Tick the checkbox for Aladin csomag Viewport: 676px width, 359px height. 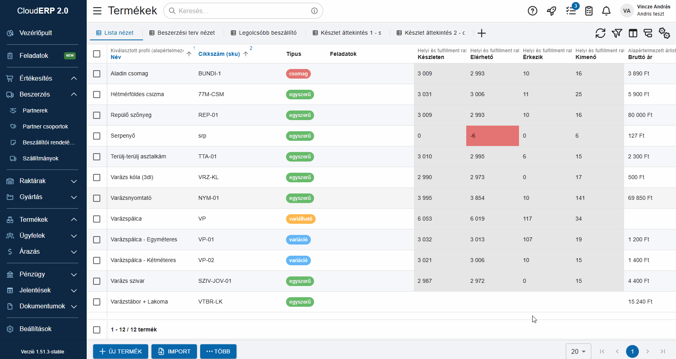click(97, 74)
